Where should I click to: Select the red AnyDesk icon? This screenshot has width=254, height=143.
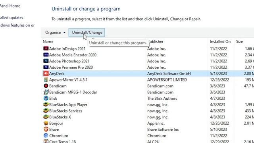click(x=46, y=73)
